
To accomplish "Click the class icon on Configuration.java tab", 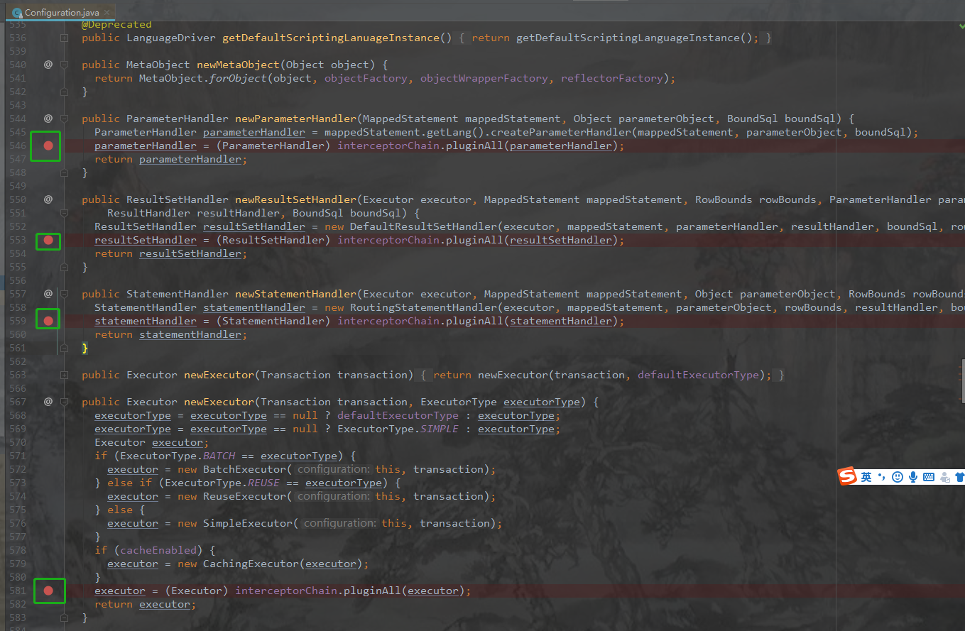I will [17, 13].
